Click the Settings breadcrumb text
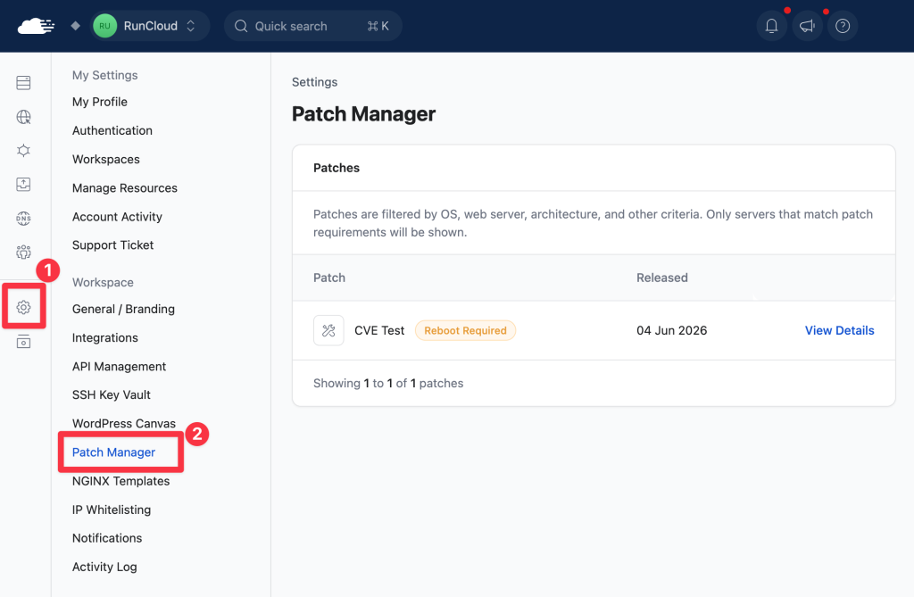 [315, 82]
